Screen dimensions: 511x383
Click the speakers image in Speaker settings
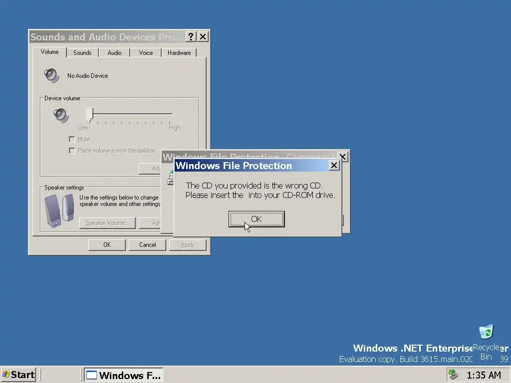point(59,210)
